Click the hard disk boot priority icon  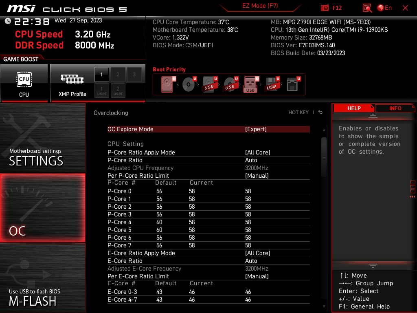(x=168, y=84)
